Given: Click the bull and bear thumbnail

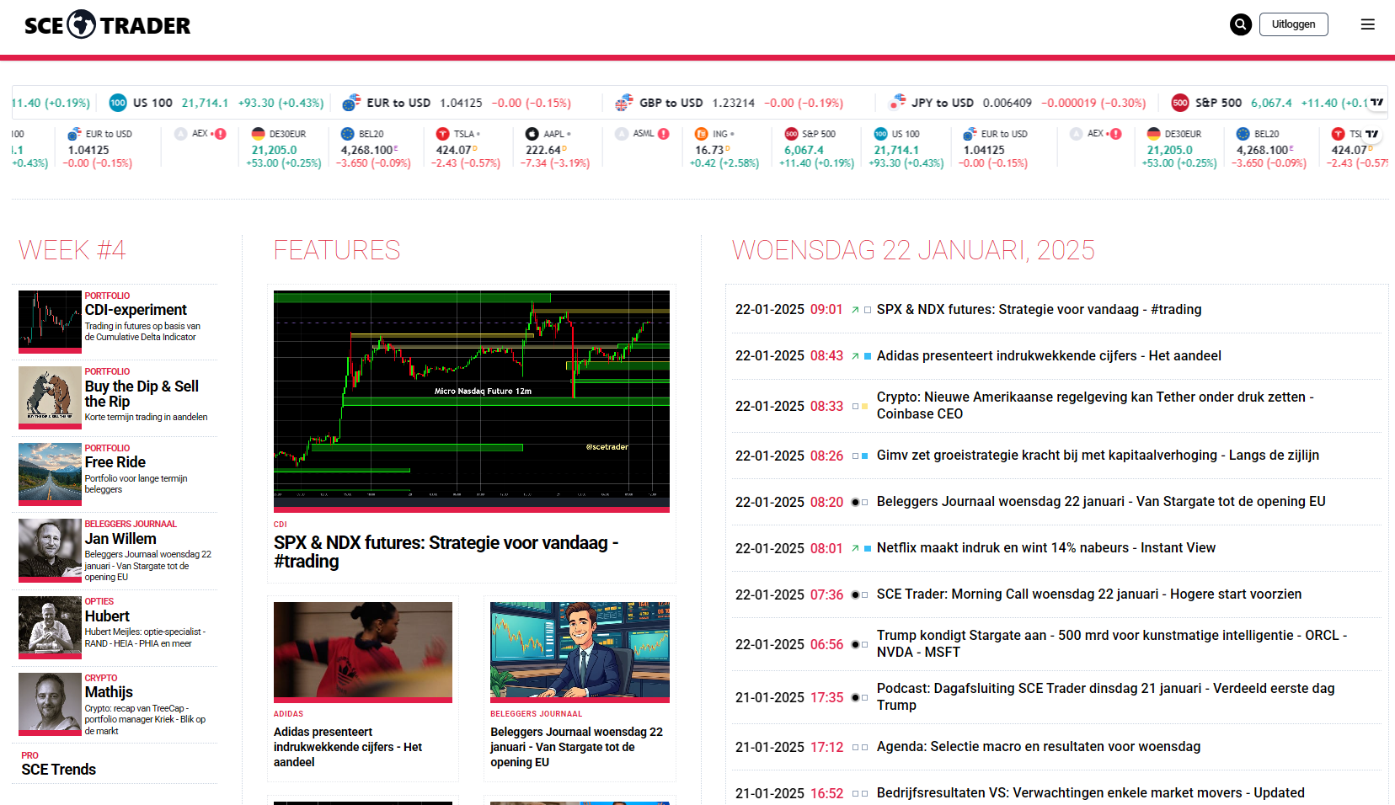Looking at the screenshot, I should click(x=50, y=397).
